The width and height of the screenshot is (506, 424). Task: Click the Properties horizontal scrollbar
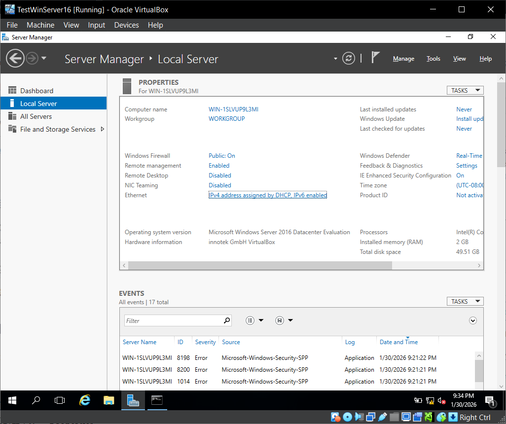click(x=260, y=265)
